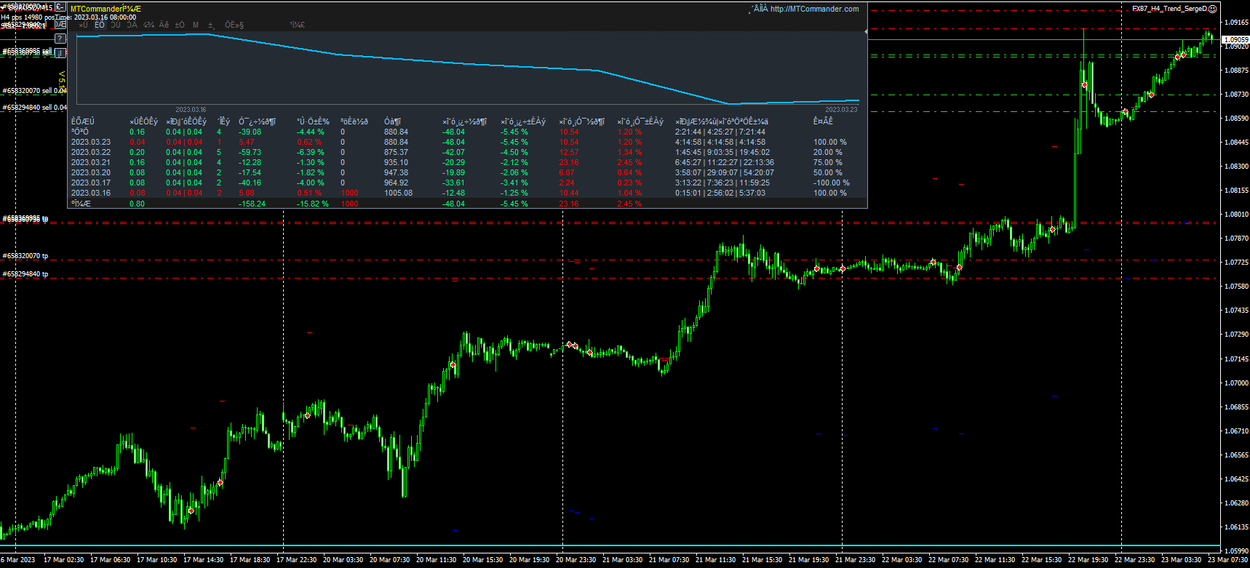Select the '#658294840 sell 0.04' order line label

point(34,107)
